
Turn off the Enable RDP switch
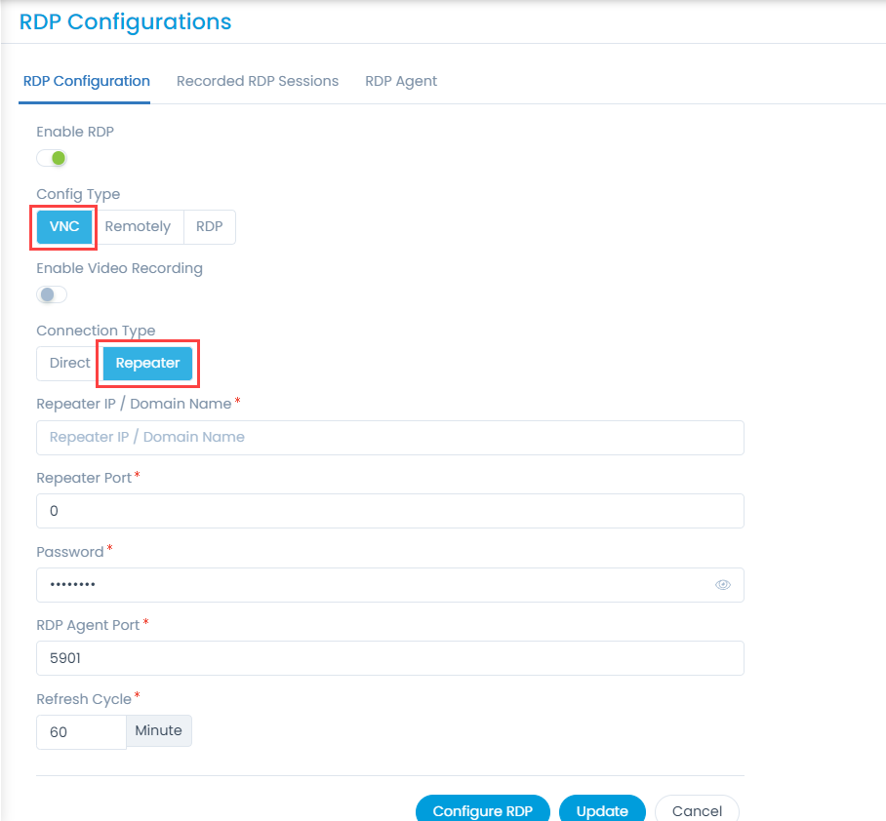pyautogui.click(x=52, y=158)
